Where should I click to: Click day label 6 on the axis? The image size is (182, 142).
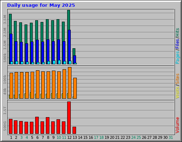37,137
